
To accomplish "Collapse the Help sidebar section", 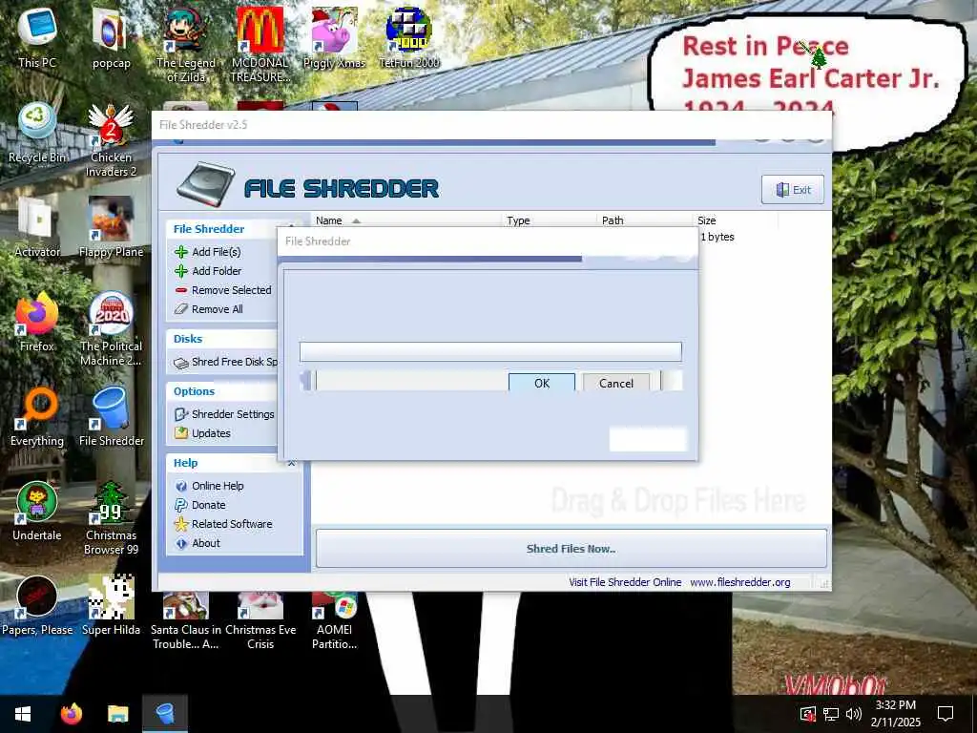I will tap(291, 463).
